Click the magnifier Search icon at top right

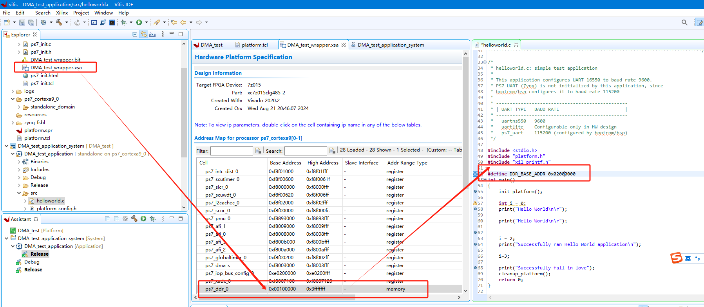pyautogui.click(x=684, y=22)
